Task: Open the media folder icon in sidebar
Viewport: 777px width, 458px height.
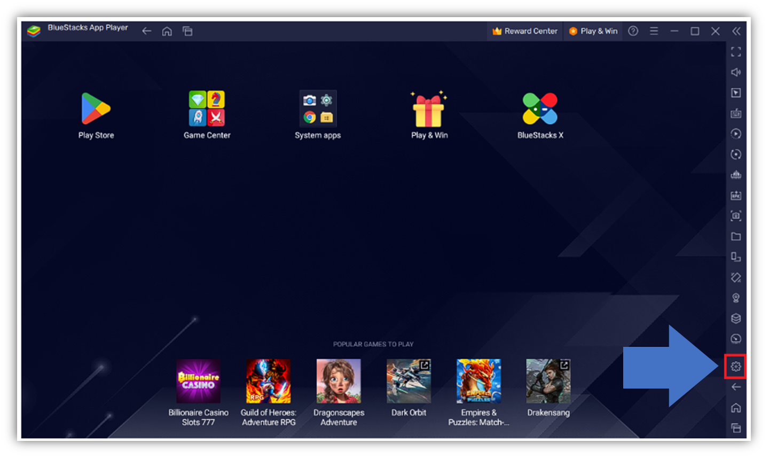Action: 736,237
